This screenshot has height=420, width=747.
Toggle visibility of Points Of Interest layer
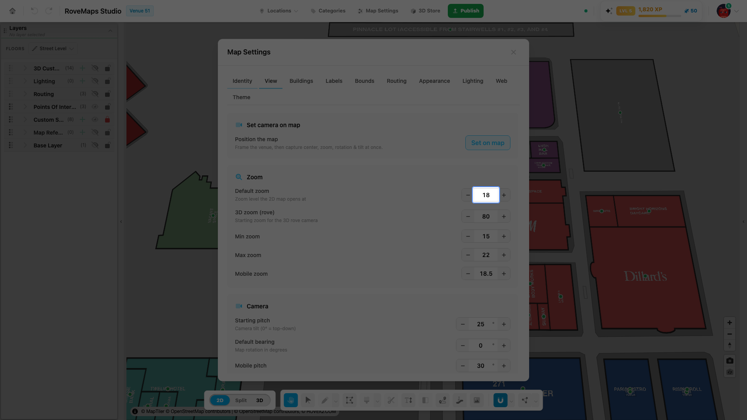coord(95,107)
